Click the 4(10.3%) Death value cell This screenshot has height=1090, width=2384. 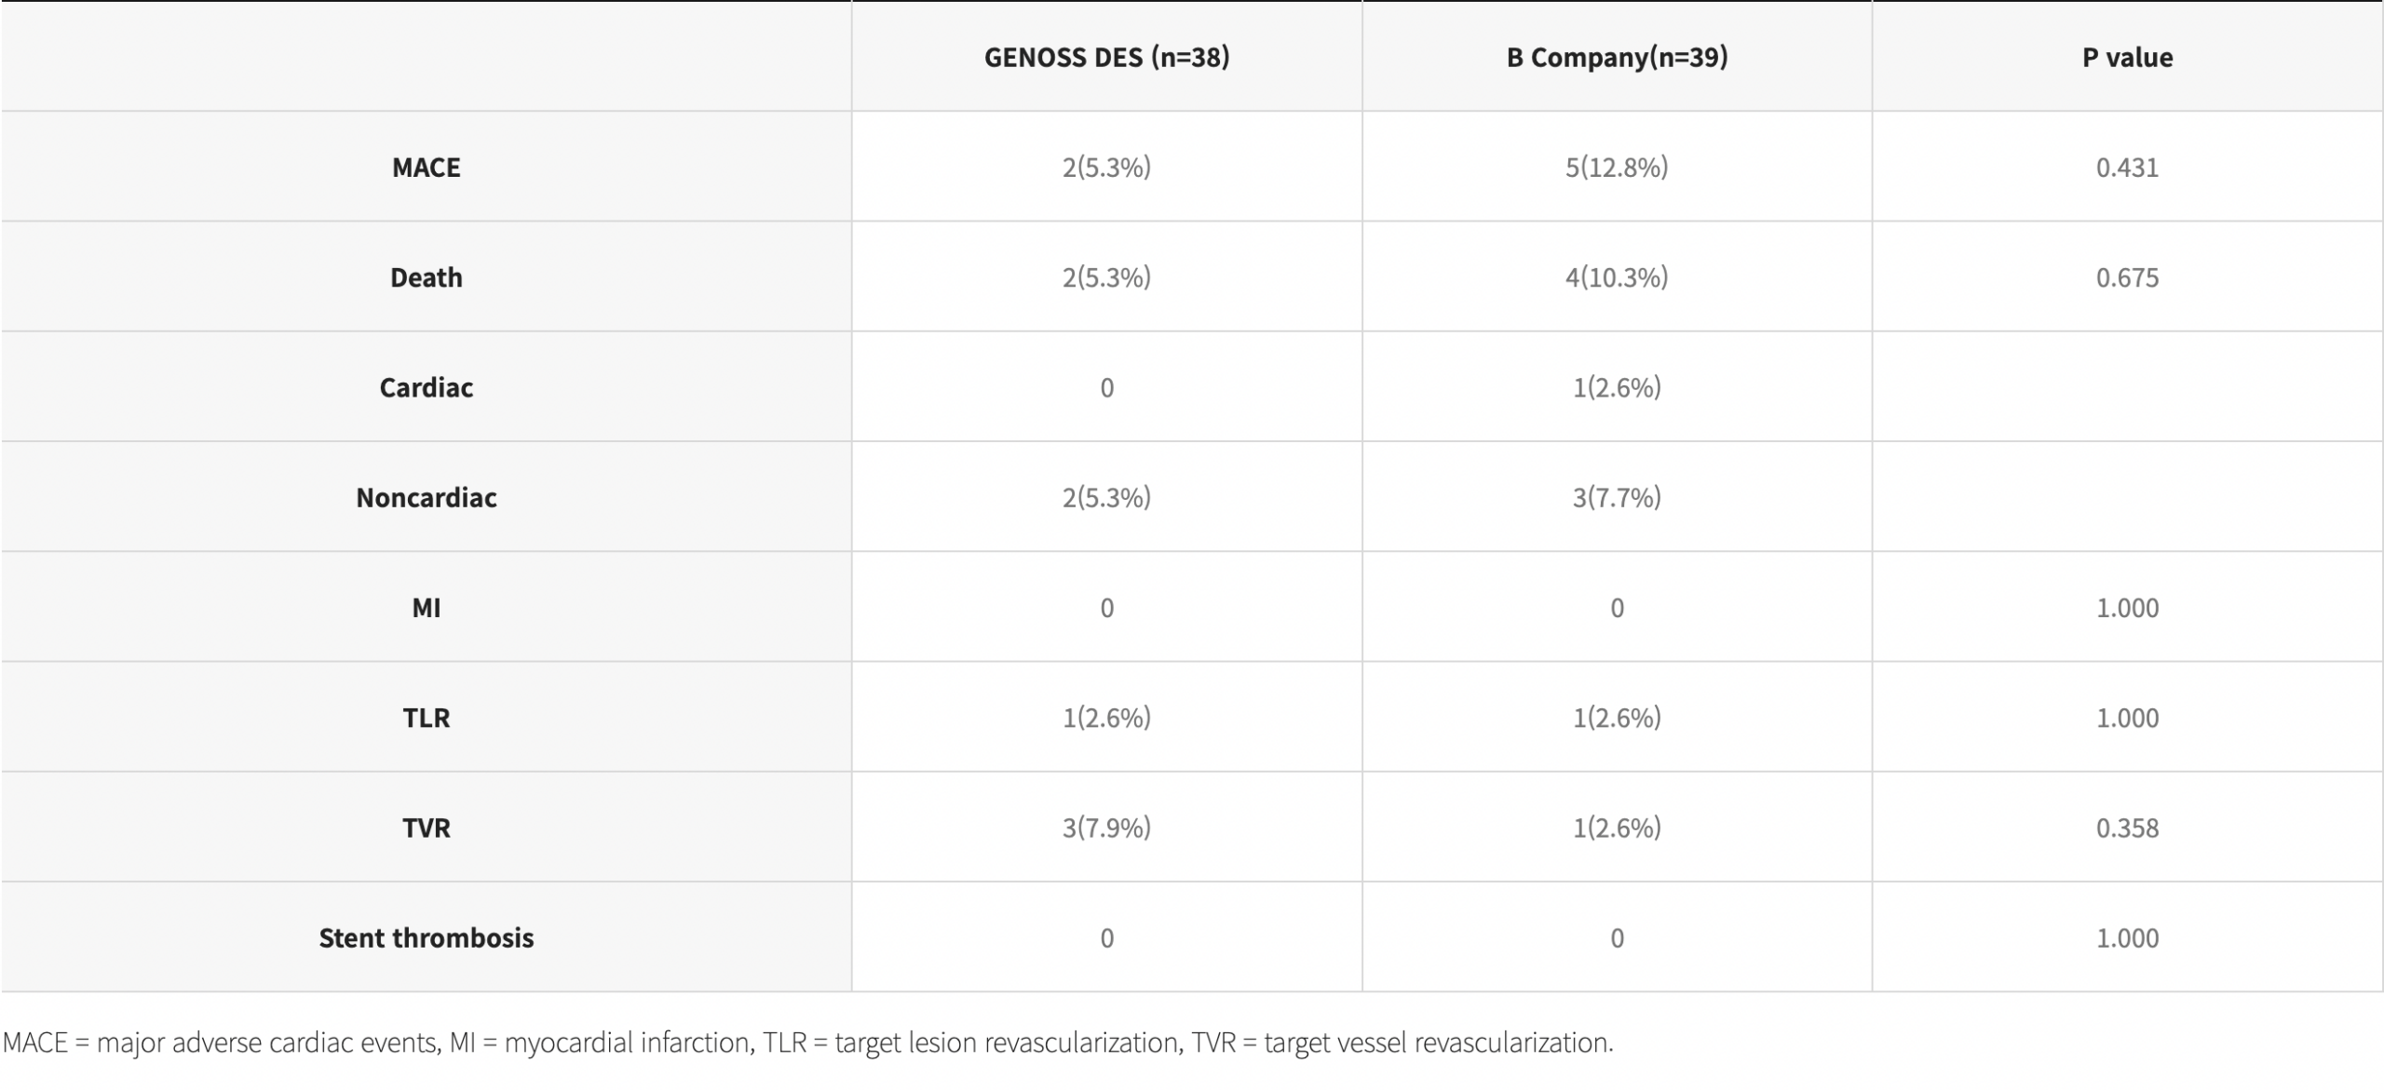point(1617,277)
